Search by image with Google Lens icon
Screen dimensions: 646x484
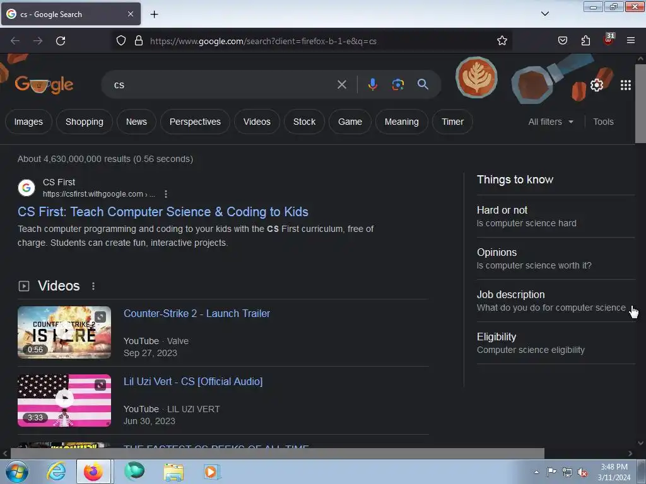(x=397, y=84)
